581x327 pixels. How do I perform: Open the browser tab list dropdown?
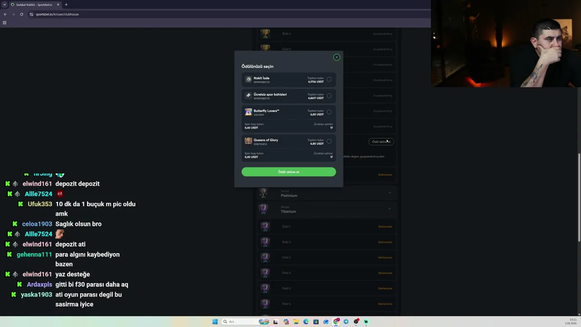[x=5, y=5]
